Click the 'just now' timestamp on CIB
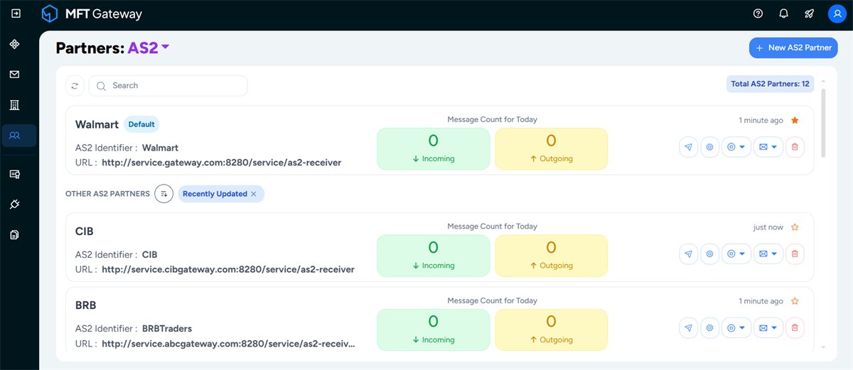 768,227
